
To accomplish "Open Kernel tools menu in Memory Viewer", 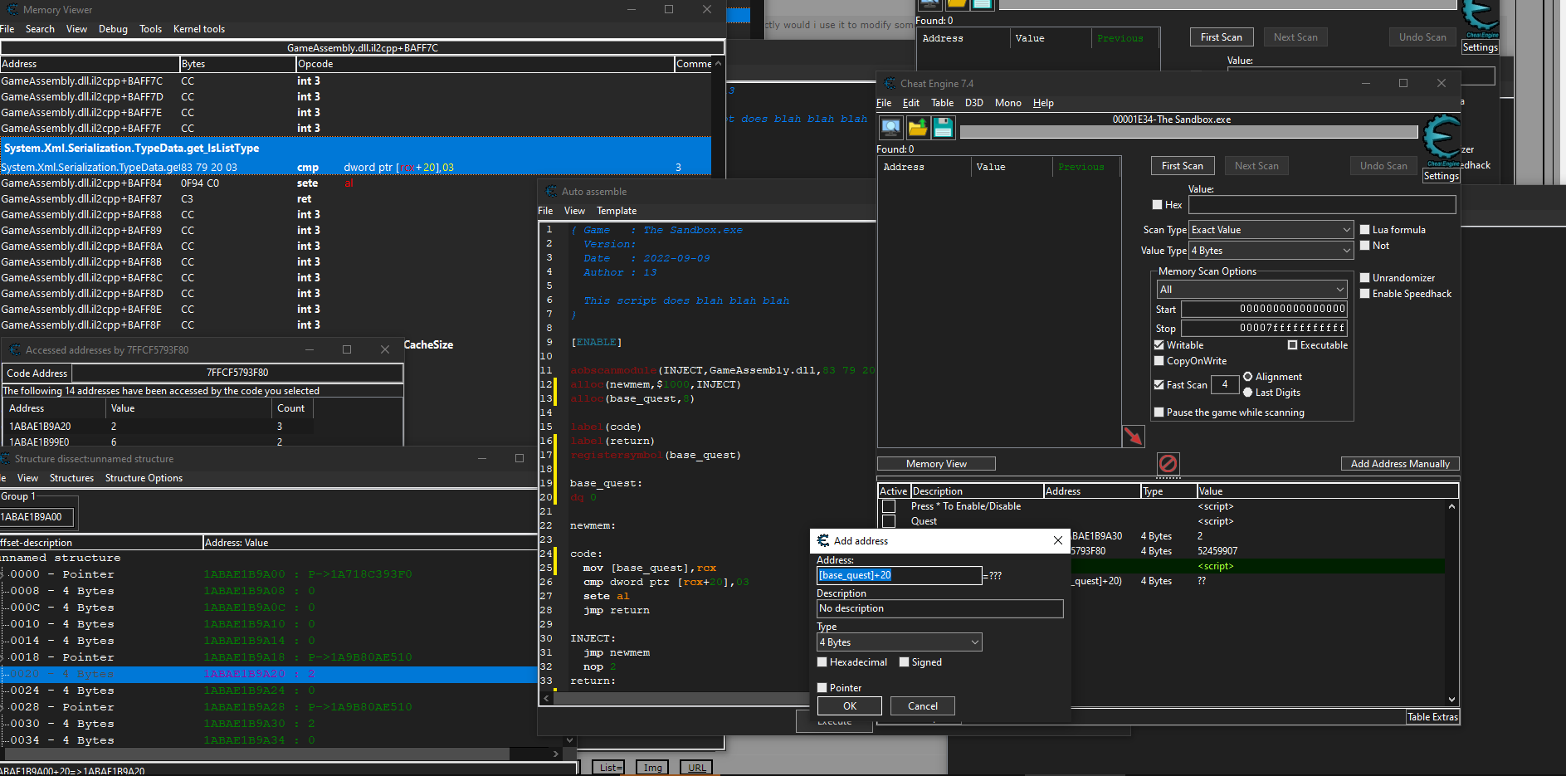I will pos(198,29).
